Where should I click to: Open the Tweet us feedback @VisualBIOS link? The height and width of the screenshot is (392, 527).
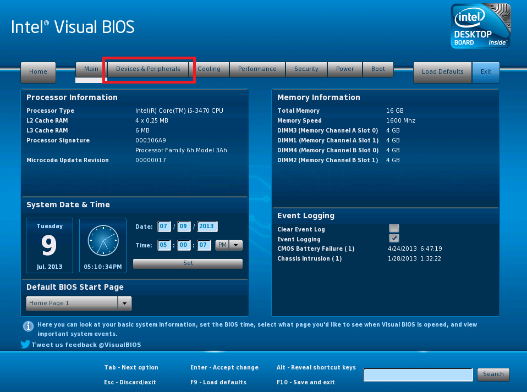point(86,345)
